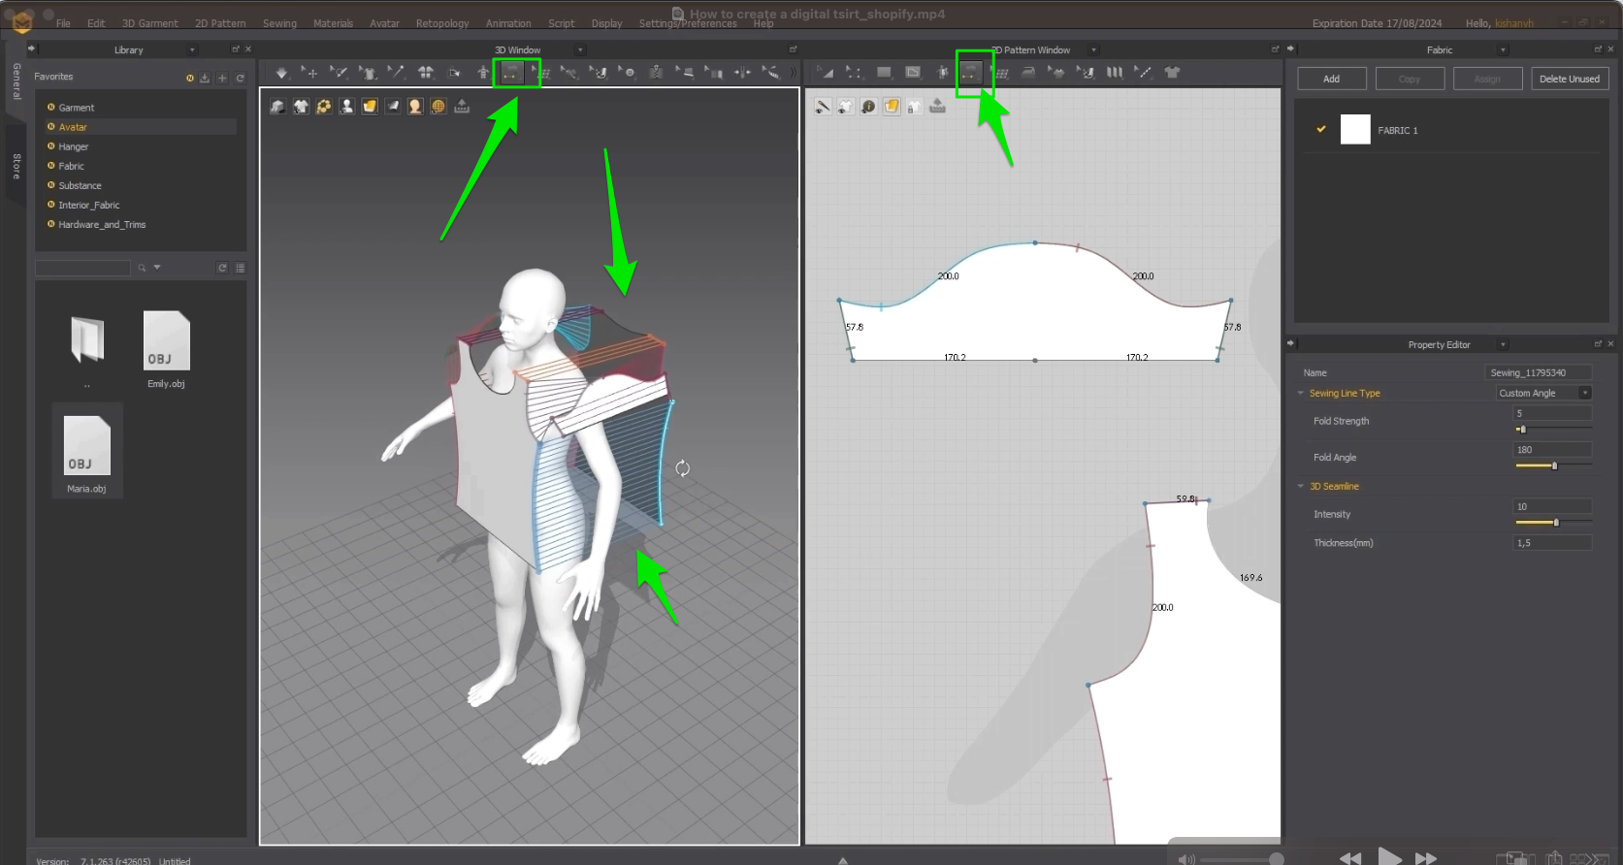Select Segment Sewing tool in 2D Pattern toolbar
This screenshot has height=865, width=1623.
[970, 73]
